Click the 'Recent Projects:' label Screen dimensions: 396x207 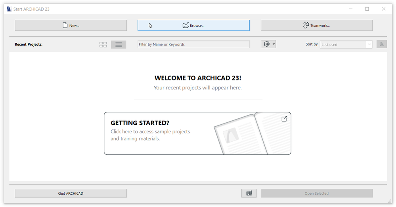click(29, 44)
